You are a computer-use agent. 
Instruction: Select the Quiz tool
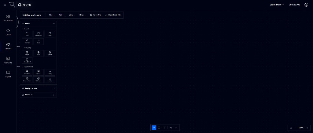pos(39,41)
